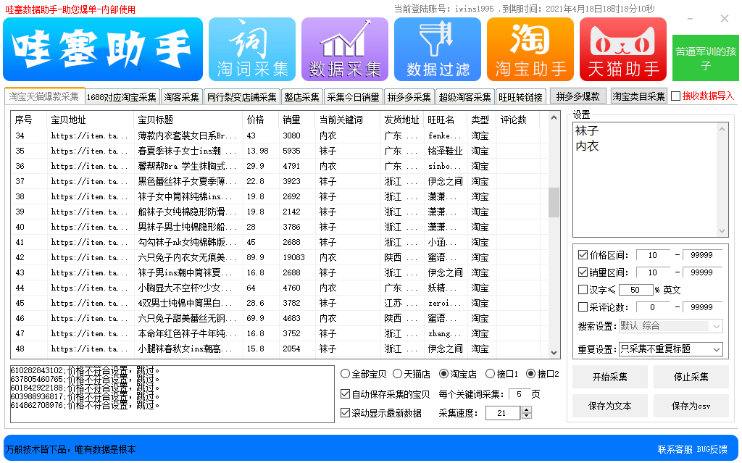The height and width of the screenshot is (463, 742).
Task: Click the 数据过滤 funnel icon
Action: coord(437,49)
